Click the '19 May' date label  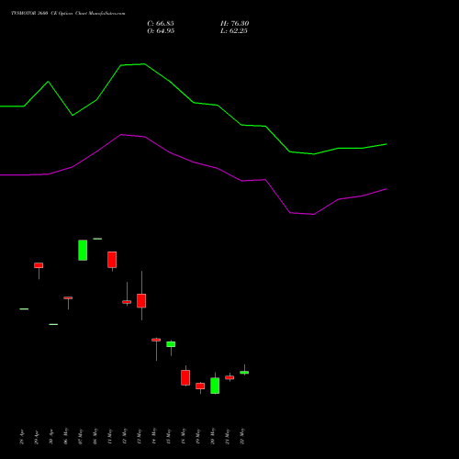click(x=198, y=436)
